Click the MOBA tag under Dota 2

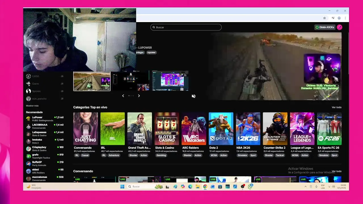pyautogui.click(x=214, y=155)
